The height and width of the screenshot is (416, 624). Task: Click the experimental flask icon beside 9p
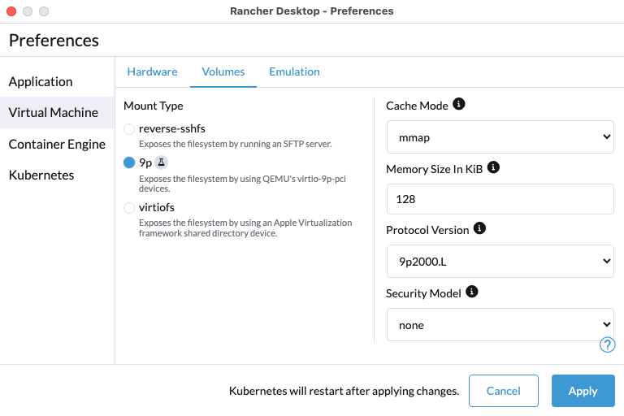click(x=161, y=162)
